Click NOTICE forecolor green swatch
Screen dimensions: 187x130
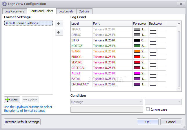pyautogui.click(x=137, y=46)
